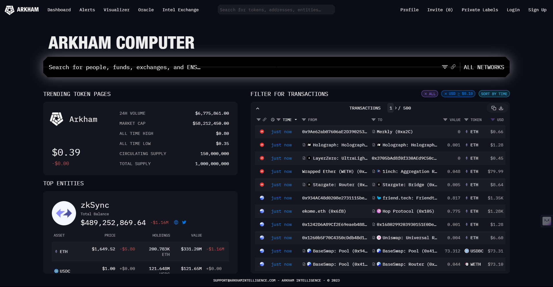Viewport: 553px width, 287px height.
Task: Open the Visualizer menu item
Action: click(116, 10)
